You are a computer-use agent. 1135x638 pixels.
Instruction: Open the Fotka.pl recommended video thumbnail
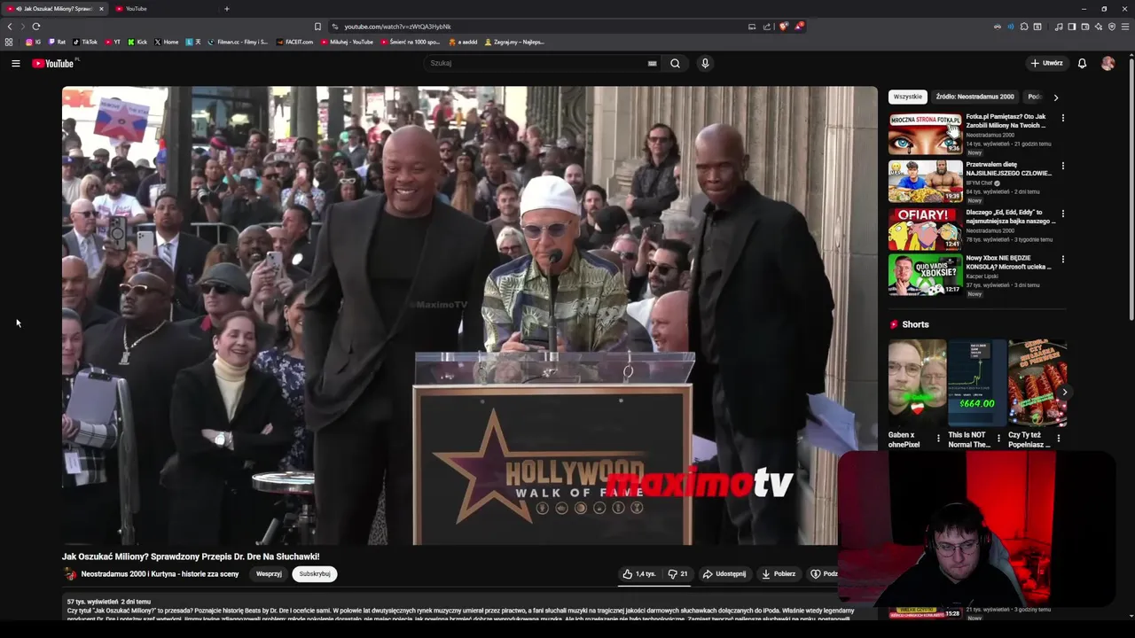(x=925, y=133)
